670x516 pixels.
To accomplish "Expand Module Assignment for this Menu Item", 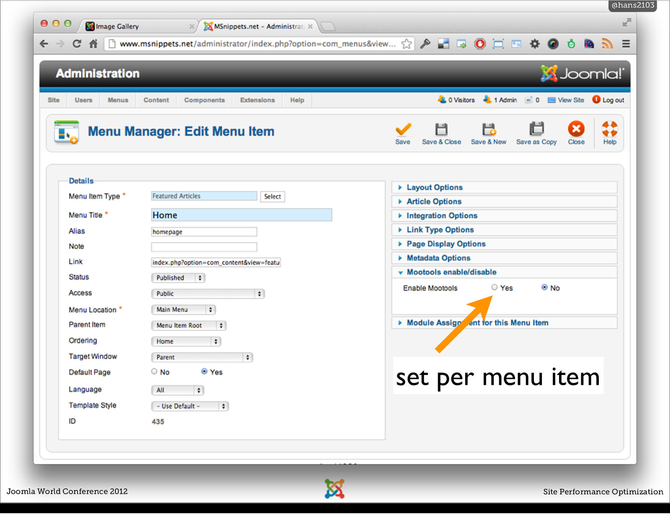I will [504, 323].
